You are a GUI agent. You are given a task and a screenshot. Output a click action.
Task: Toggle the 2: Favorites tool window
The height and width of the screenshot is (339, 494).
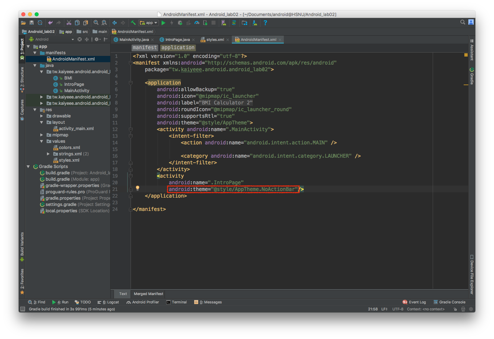[22, 281]
